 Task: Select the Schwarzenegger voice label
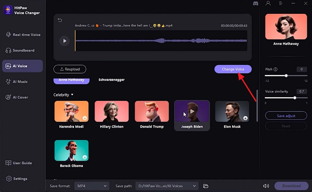pyautogui.click(x=112, y=80)
